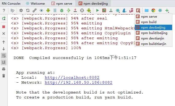Open the Network 192.168.50.186:8082 link
175x106 pixels.
(x=78, y=83)
